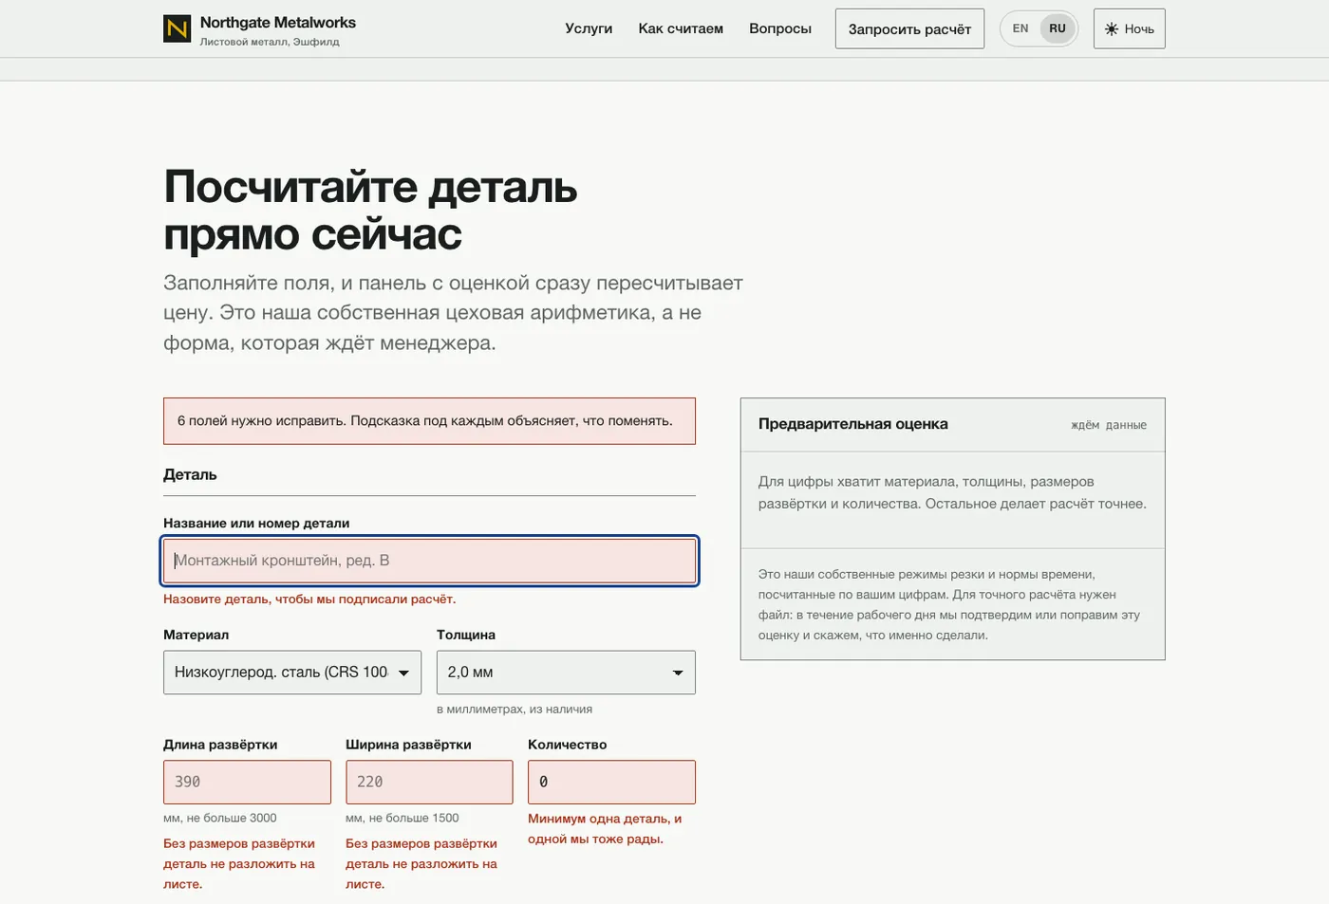The width and height of the screenshot is (1329, 904).
Task: Click the sun icon in Ночь button
Action: tap(1112, 29)
